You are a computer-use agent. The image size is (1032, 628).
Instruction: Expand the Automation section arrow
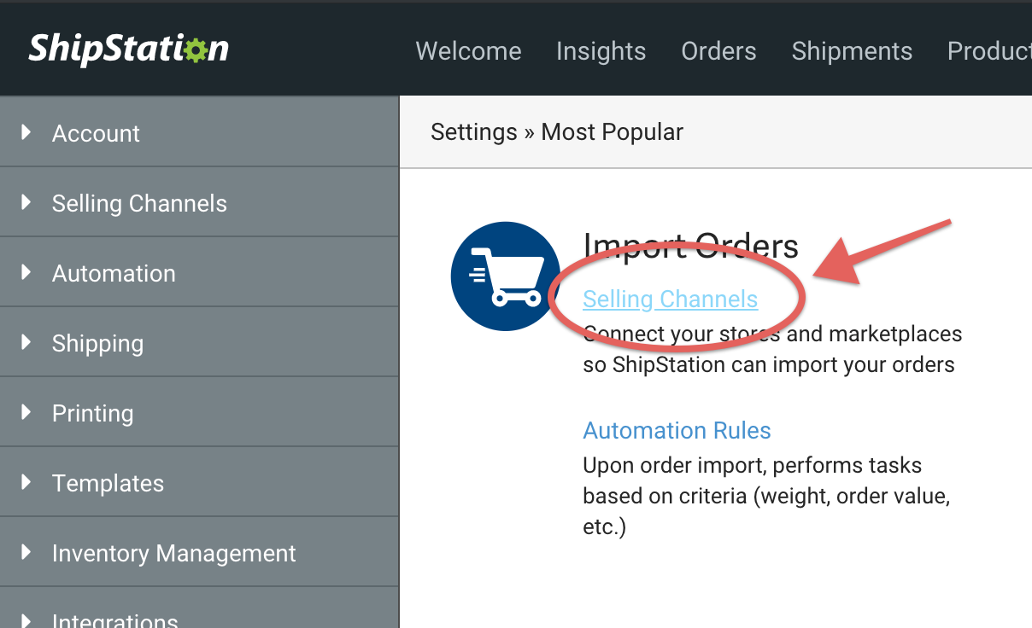point(26,272)
